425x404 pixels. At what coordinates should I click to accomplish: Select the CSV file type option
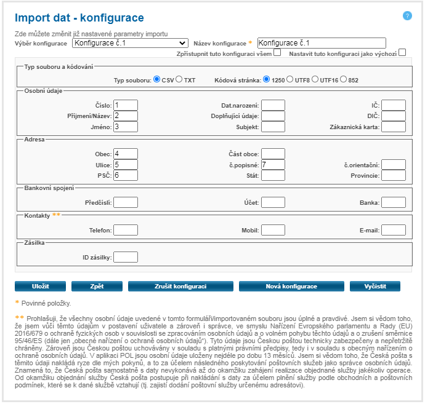156,79
